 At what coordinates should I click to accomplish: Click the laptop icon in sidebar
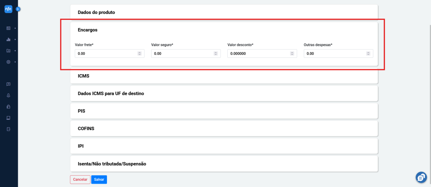[8, 118]
